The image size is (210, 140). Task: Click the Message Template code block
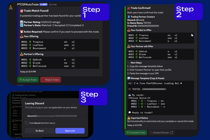(160, 97)
